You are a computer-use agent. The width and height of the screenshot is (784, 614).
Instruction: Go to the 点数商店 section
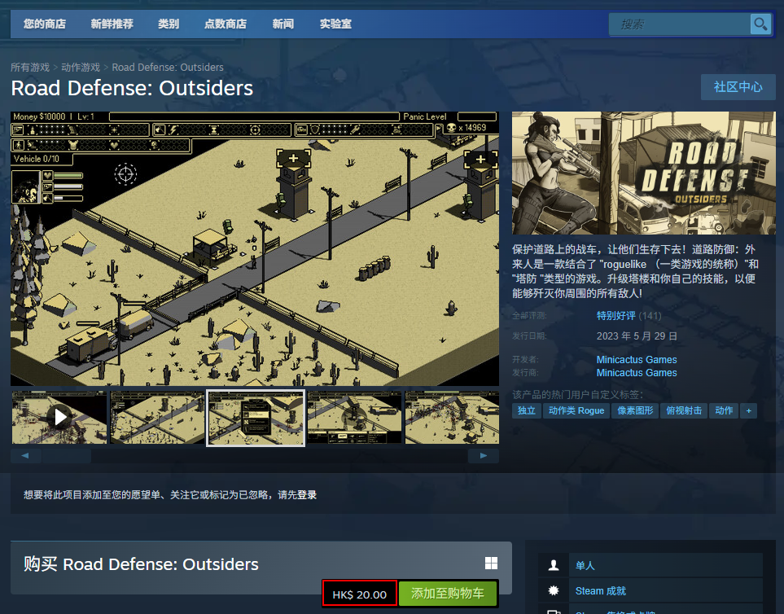pyautogui.click(x=225, y=24)
